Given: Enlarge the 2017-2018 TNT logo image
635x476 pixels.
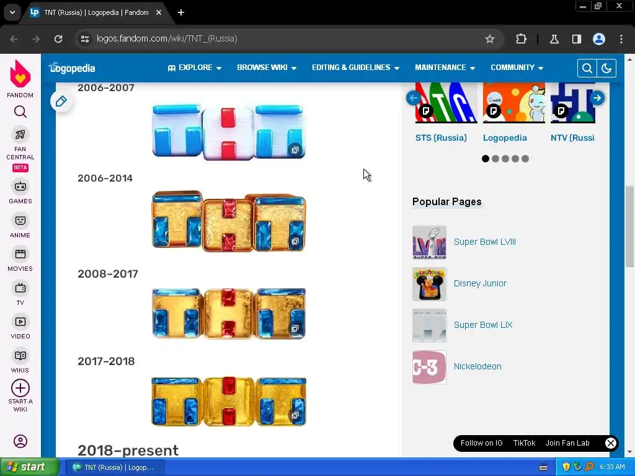Looking at the screenshot, I should [229, 402].
